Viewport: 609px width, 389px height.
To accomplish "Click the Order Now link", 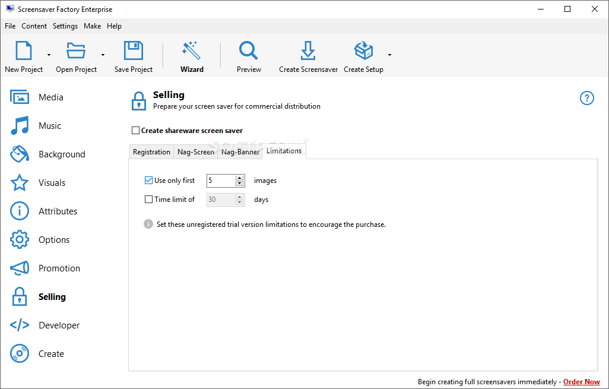I will tap(582, 382).
